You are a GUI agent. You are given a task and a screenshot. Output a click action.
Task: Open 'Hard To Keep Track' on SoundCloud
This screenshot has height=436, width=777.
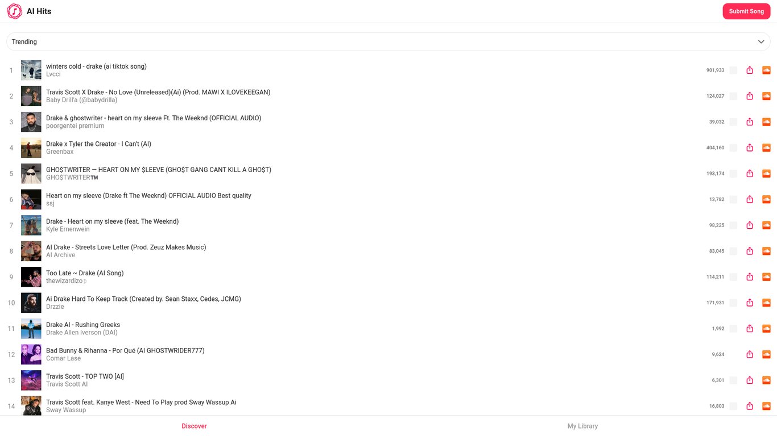[766, 303]
